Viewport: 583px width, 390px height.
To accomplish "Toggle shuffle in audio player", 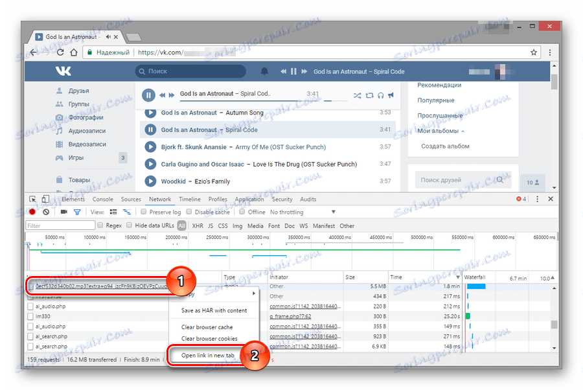I will (358, 95).
